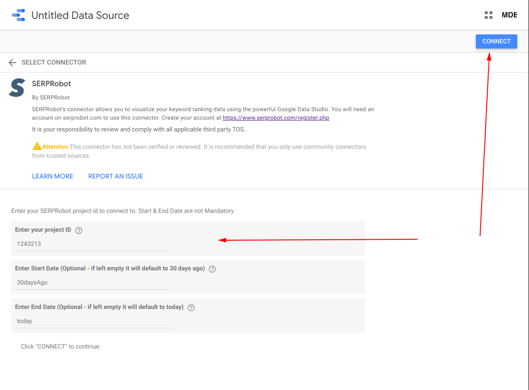This screenshot has height=390, width=529.
Task: Click the 'Enter Start Date' label text
Action: 110,268
